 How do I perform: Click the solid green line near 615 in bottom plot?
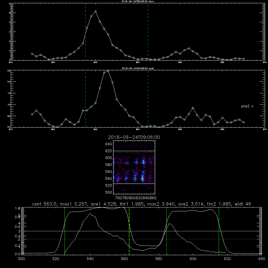219,231
